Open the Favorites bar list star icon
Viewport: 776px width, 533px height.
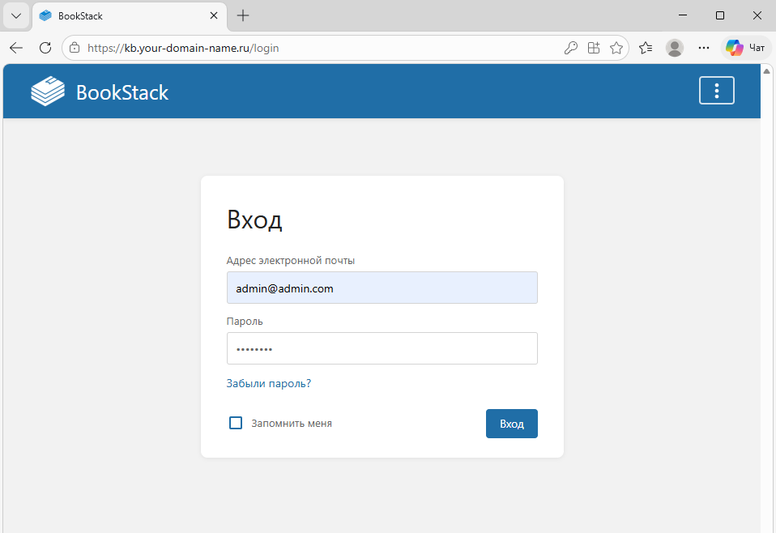(x=646, y=48)
